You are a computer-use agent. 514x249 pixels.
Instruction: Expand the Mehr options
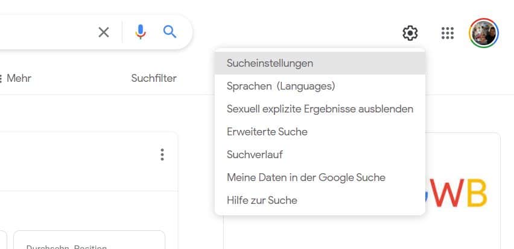(x=18, y=78)
